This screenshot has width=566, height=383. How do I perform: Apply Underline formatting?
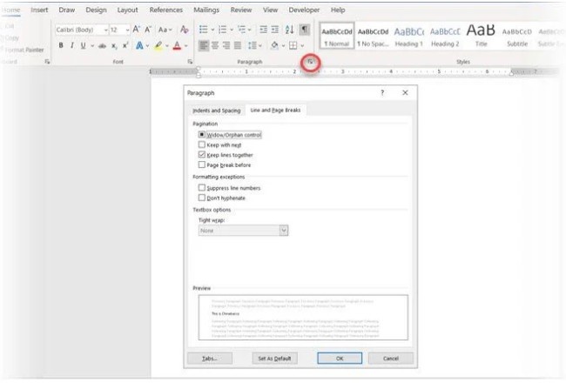pos(84,45)
